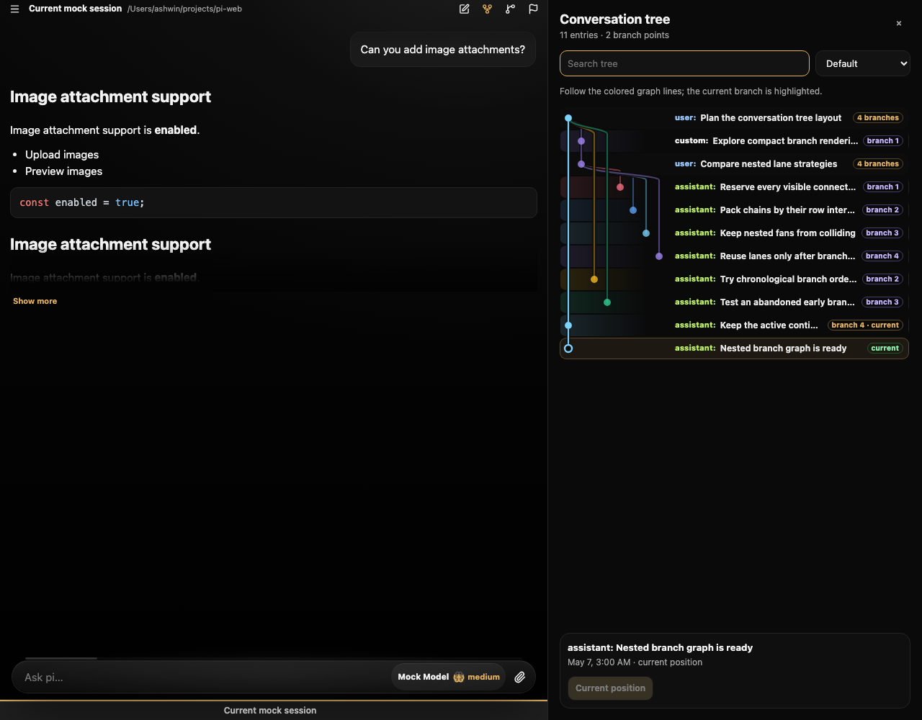Select the 'Reserve every visible connect...' entry

tap(734, 187)
